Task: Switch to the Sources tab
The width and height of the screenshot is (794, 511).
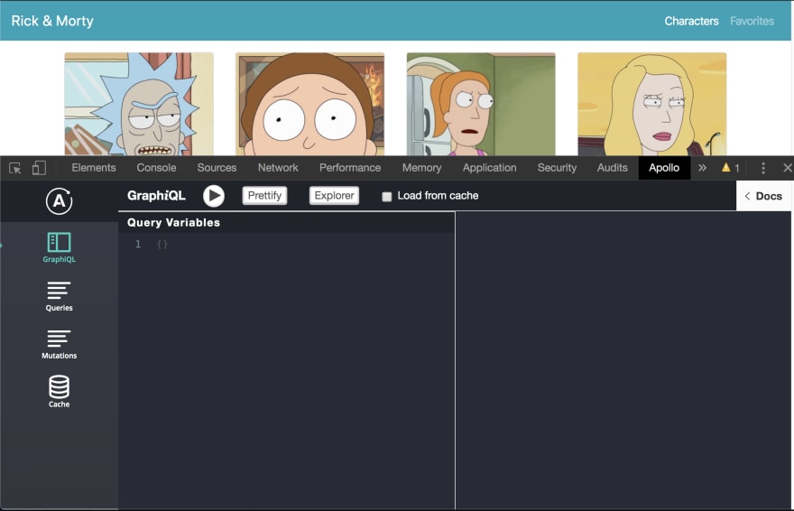Action: (217, 168)
